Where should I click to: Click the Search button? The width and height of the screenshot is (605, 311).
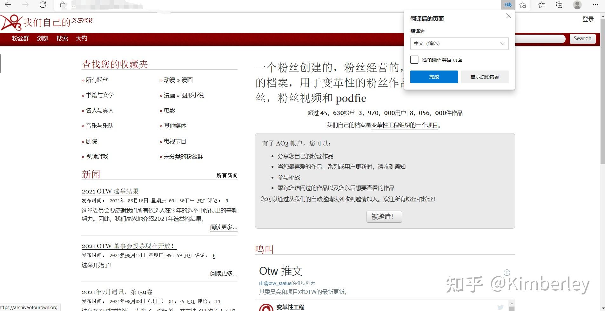tap(582, 38)
